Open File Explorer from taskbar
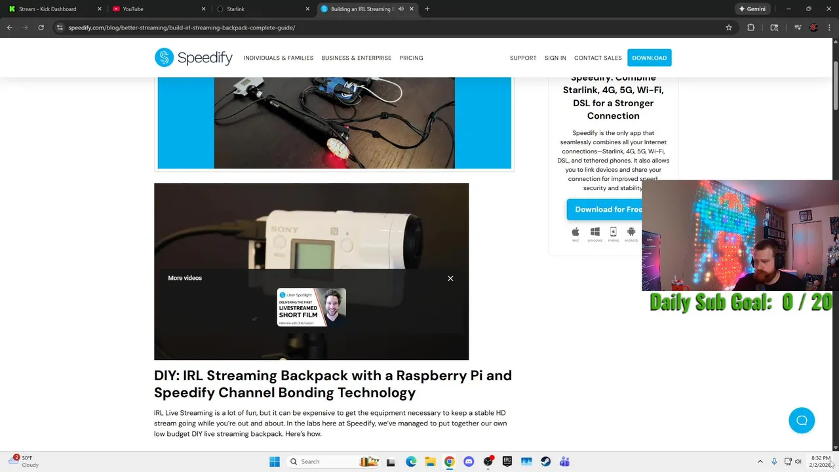 [430, 462]
